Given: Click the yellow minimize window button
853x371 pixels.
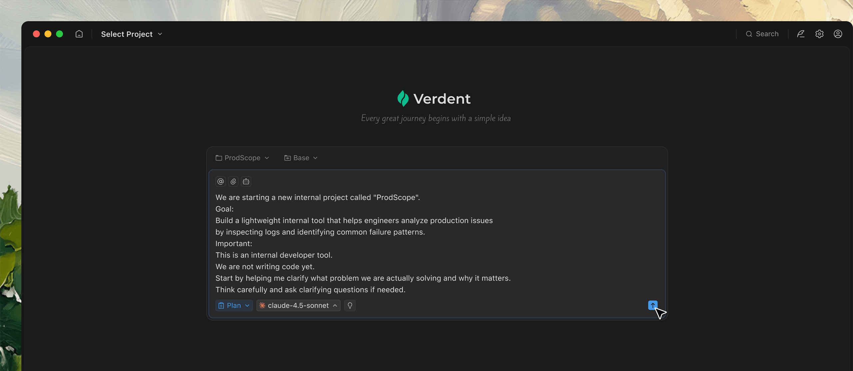Looking at the screenshot, I should [x=48, y=34].
